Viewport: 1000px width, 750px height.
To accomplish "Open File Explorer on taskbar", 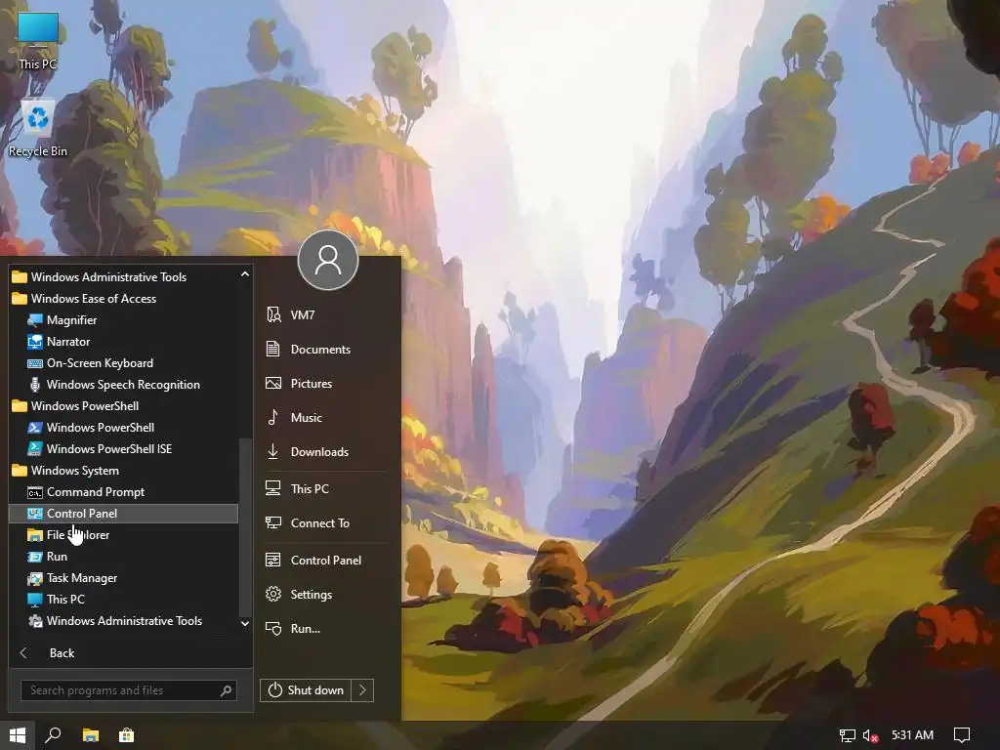I will coord(91,735).
